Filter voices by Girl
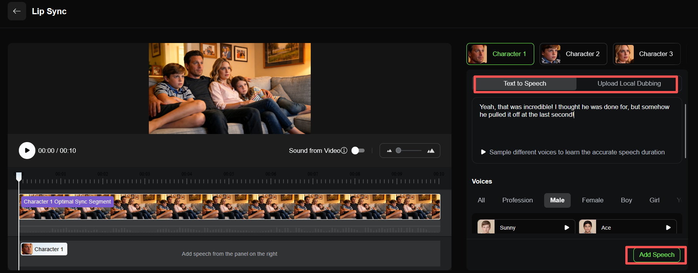 coord(654,200)
